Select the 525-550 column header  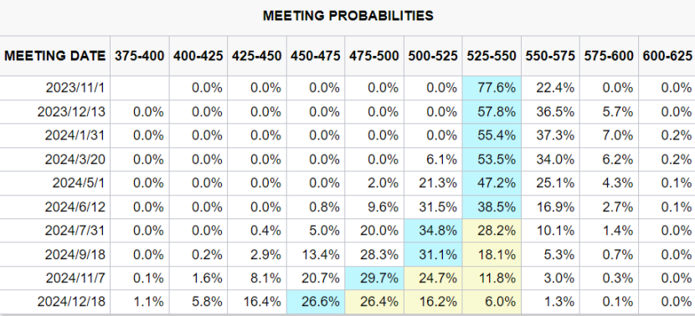tap(492, 56)
